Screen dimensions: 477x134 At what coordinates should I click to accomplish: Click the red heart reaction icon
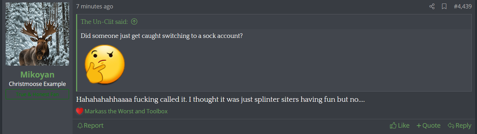point(80,111)
